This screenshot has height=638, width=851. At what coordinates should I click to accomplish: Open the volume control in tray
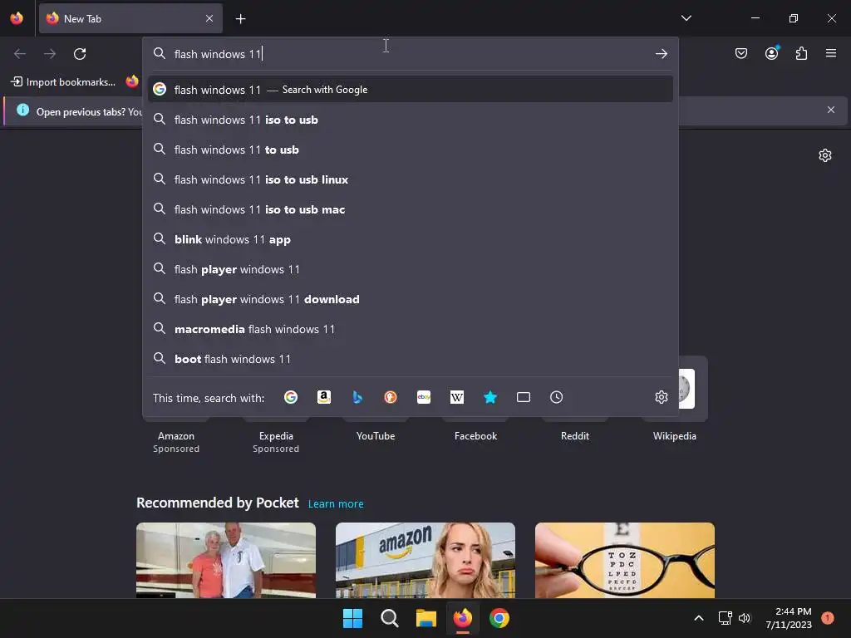click(745, 618)
